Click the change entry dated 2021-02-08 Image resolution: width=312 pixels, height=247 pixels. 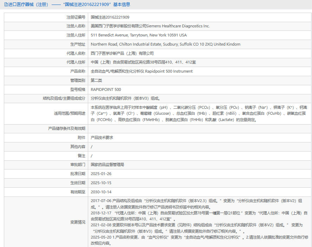(x=197, y=228)
